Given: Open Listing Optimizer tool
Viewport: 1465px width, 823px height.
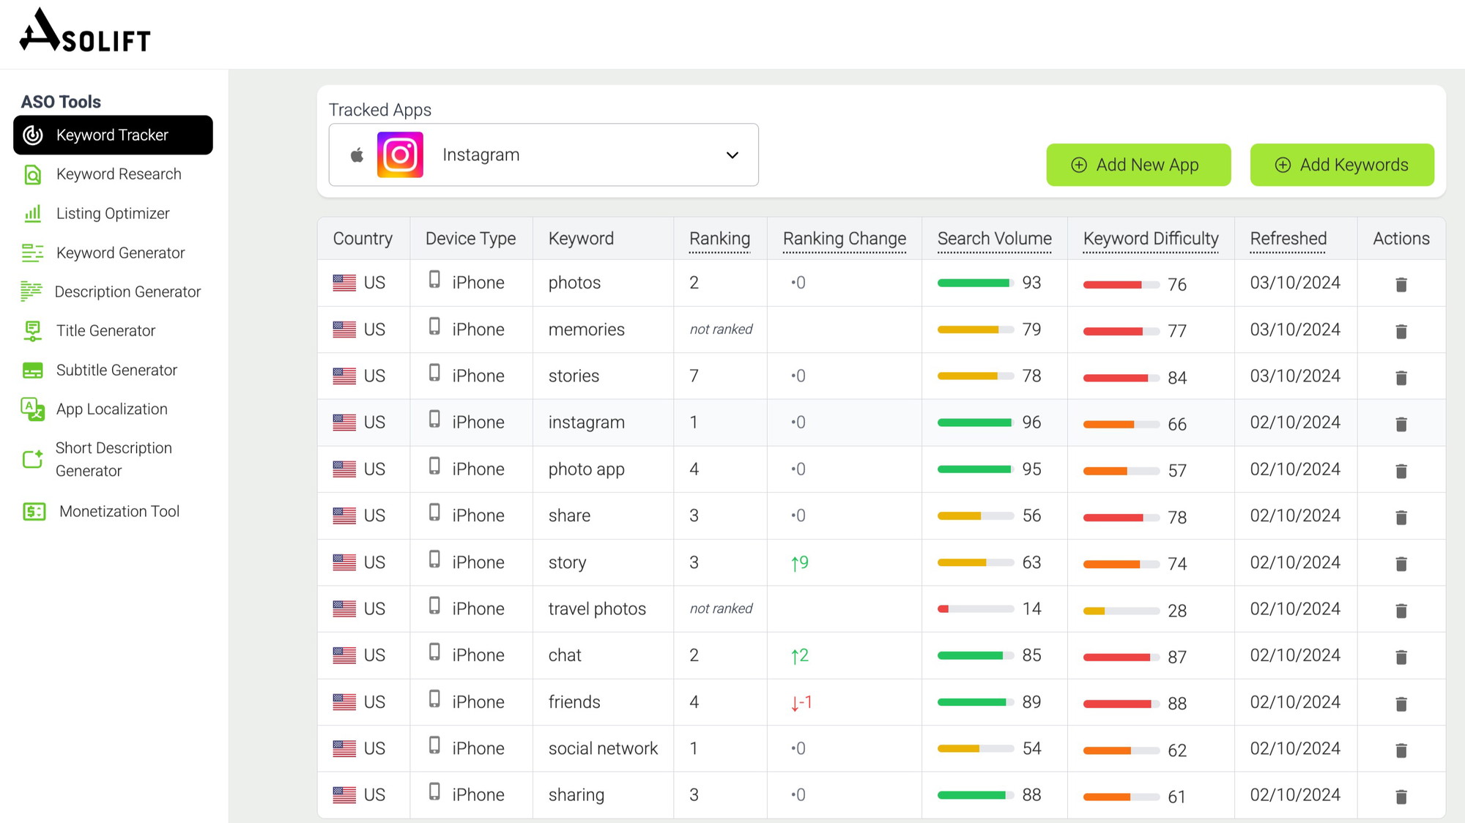Looking at the screenshot, I should (x=113, y=213).
